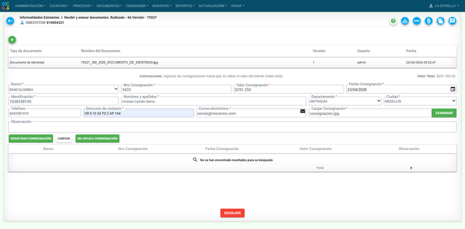Screen dimensions: 465x229
Task: Click the 'Nombre del Documento' column header
Action: 101,51
